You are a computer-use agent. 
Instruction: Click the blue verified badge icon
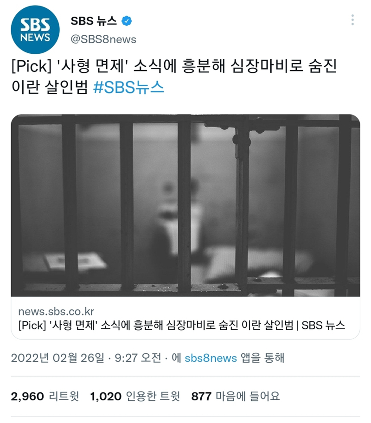127,21
